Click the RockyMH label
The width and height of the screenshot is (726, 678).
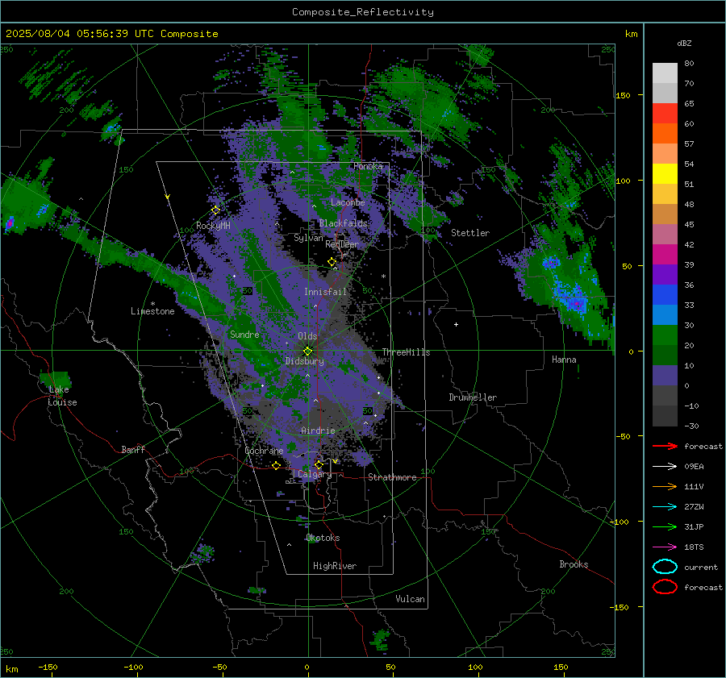click(x=213, y=226)
